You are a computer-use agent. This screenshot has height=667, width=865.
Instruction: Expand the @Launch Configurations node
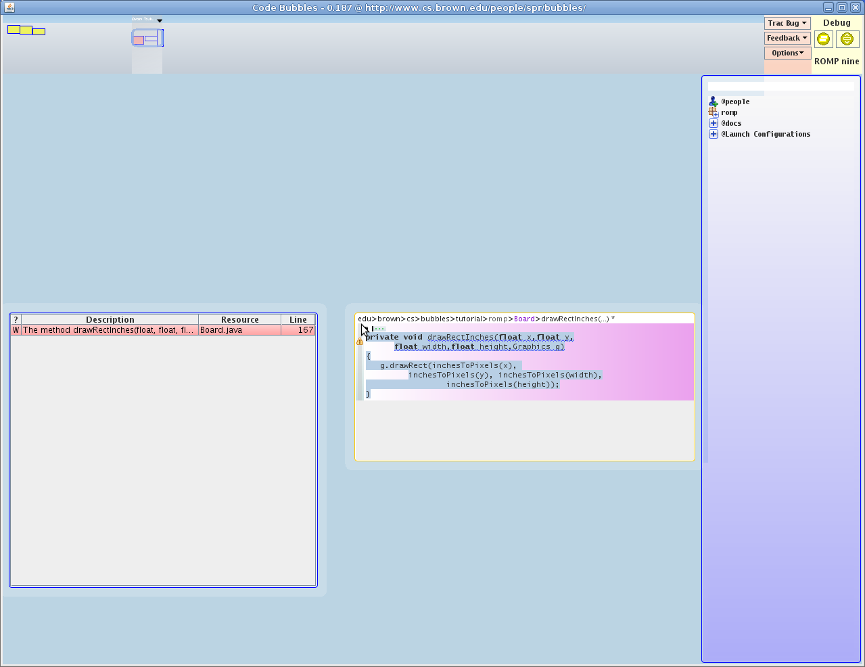(x=713, y=134)
